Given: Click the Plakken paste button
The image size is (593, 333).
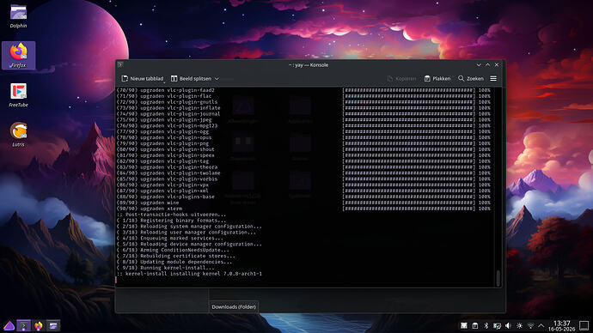Looking at the screenshot, I should tap(437, 79).
